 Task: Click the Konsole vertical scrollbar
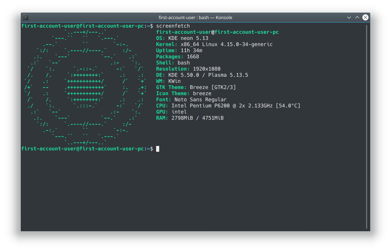click(x=366, y=127)
